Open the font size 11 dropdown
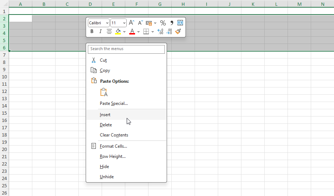334x196 pixels. coord(124,23)
